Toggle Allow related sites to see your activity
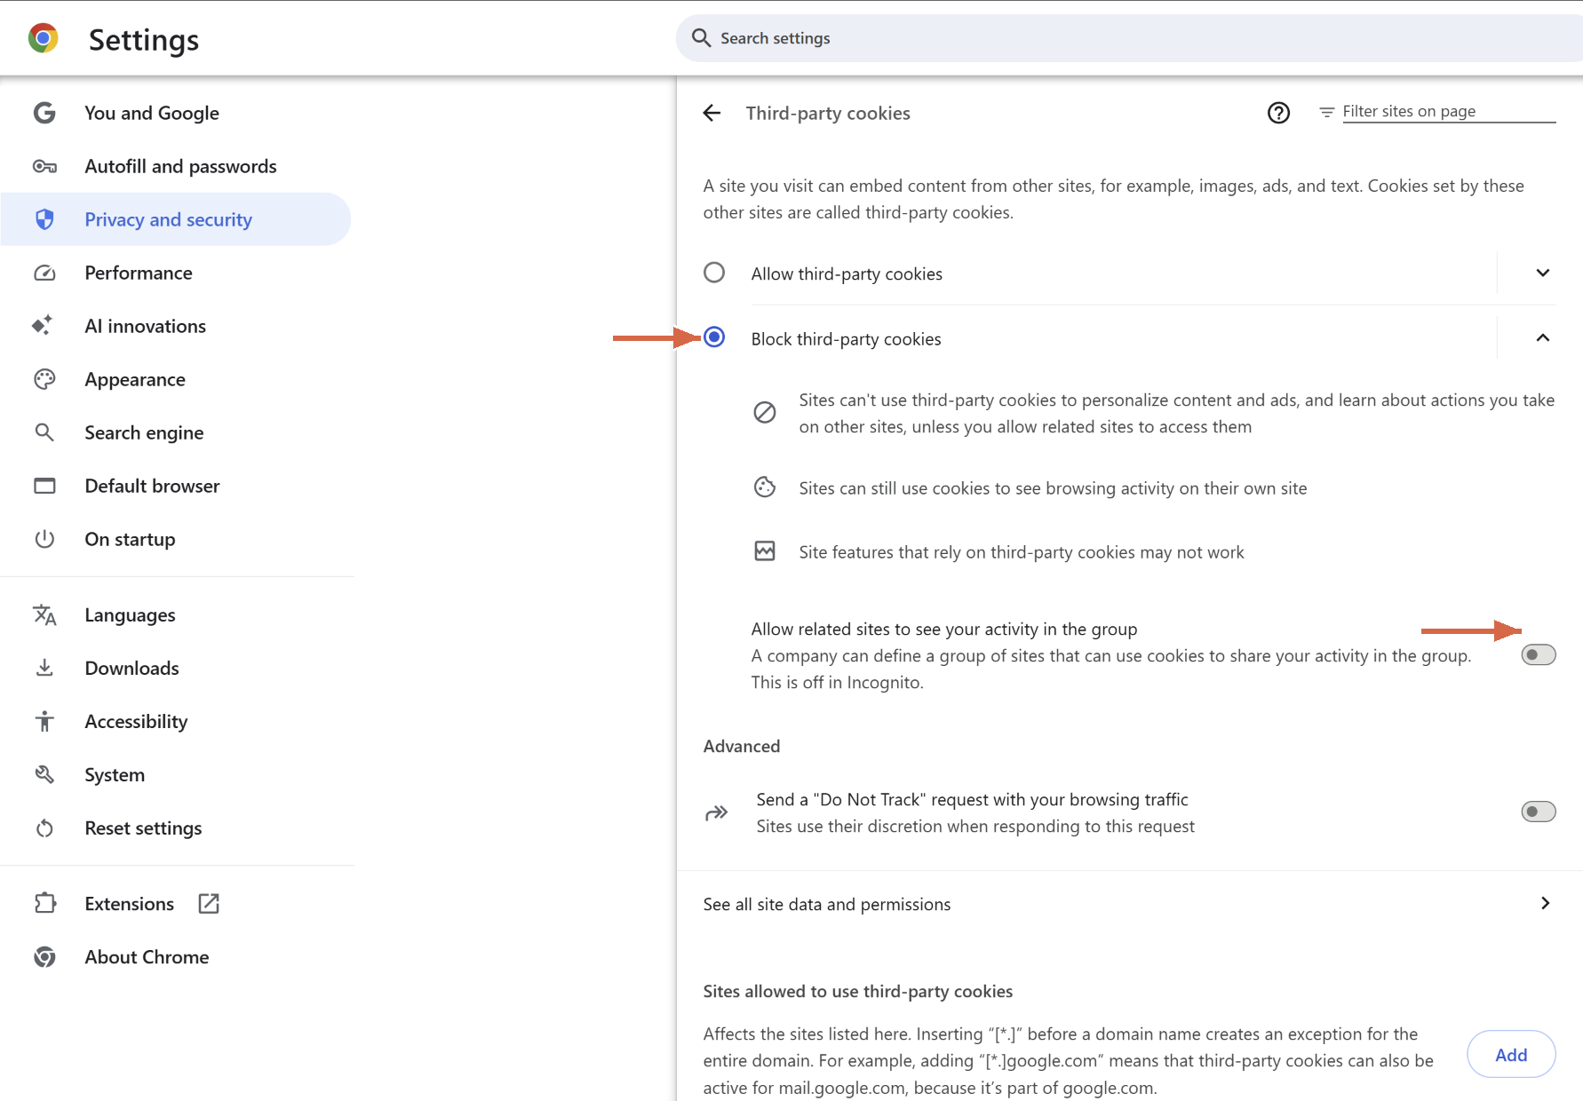Viewport: 1583px width, 1101px height. [x=1539, y=654]
